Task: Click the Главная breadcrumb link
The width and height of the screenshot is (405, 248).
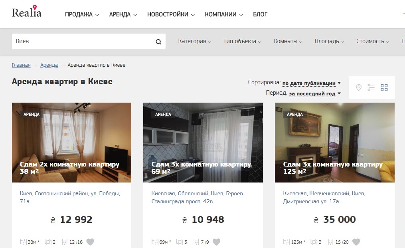Action: [x=21, y=65]
